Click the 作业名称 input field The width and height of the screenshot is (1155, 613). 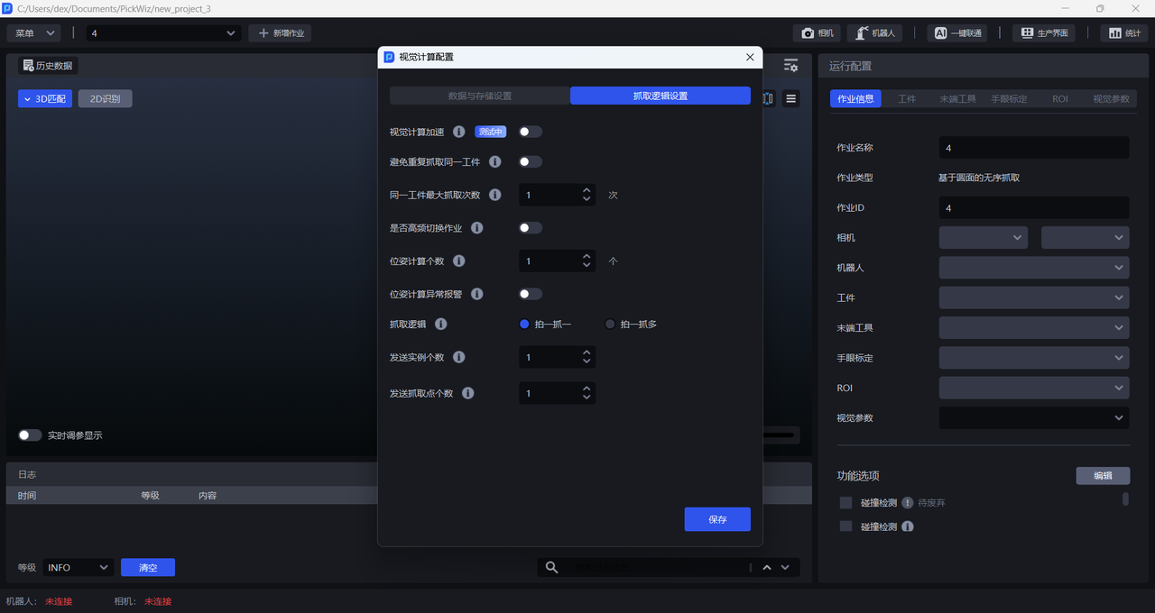(x=1033, y=148)
